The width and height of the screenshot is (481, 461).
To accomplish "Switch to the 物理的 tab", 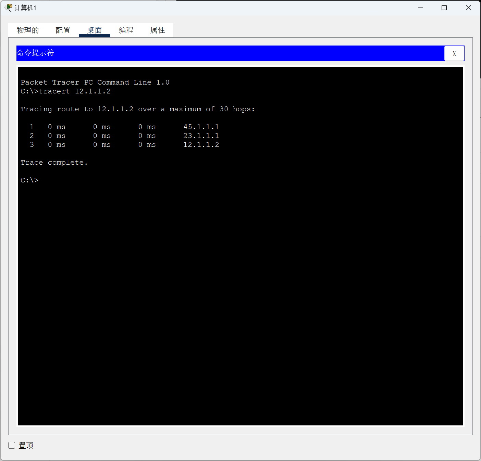I will pyautogui.click(x=28, y=30).
